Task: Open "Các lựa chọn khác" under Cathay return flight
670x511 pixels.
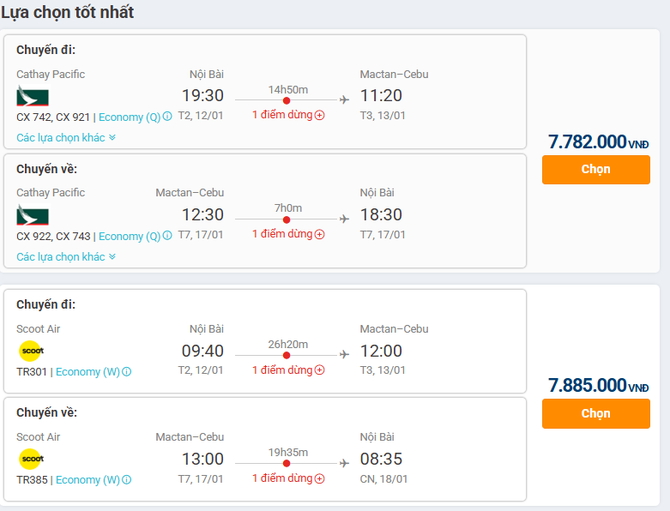Action: tap(65, 256)
